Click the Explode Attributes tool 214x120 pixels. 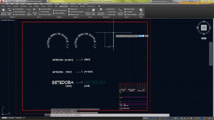click(4, 12)
